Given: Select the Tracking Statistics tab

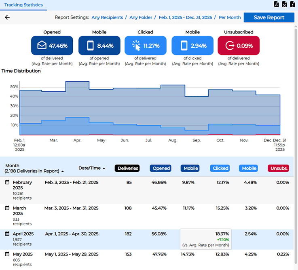Looking at the screenshot, I should tap(24, 5).
